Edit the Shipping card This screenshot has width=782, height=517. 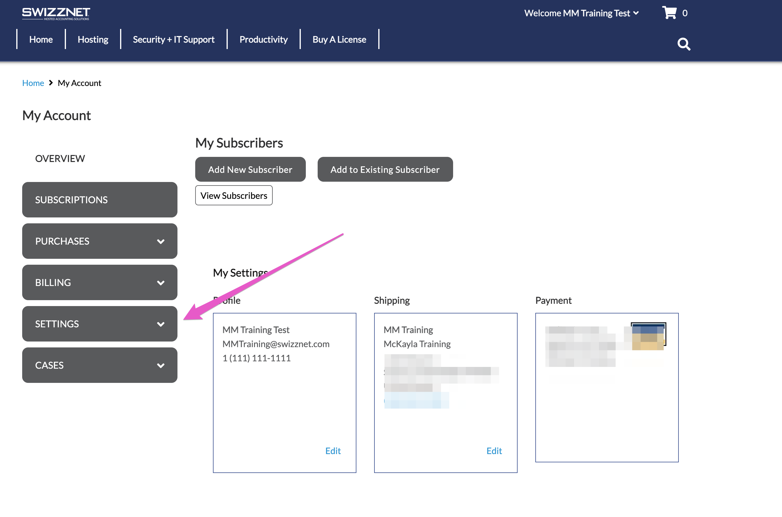tap(494, 451)
